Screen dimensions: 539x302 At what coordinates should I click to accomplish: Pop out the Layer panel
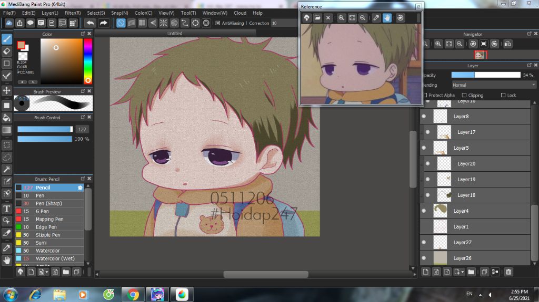529,65
